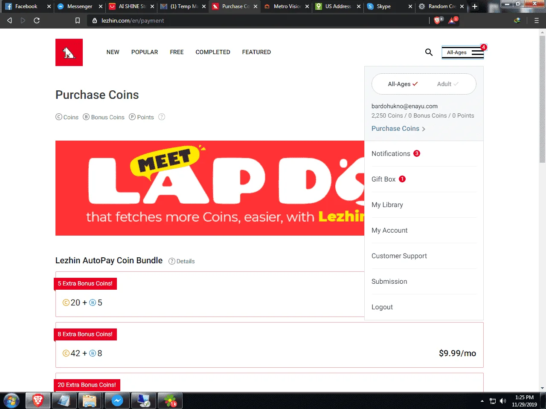
Task: View AutoPay Coin Bundle Details
Action: 182,261
